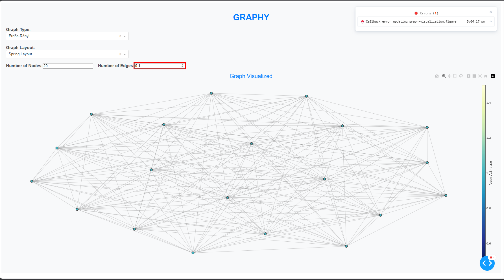Choose the Box Select tool
The image size is (504, 280).
[455, 76]
